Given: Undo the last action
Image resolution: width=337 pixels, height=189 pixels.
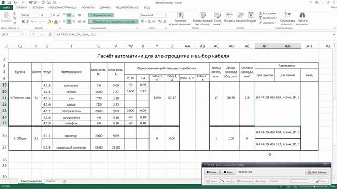Looking at the screenshot, I should (15, 2).
